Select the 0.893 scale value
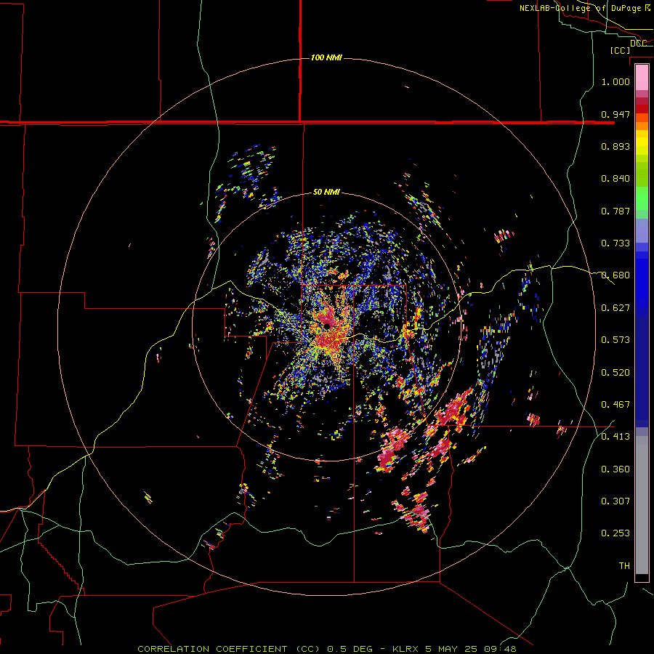Screen dimensions: 654x654 pos(615,146)
